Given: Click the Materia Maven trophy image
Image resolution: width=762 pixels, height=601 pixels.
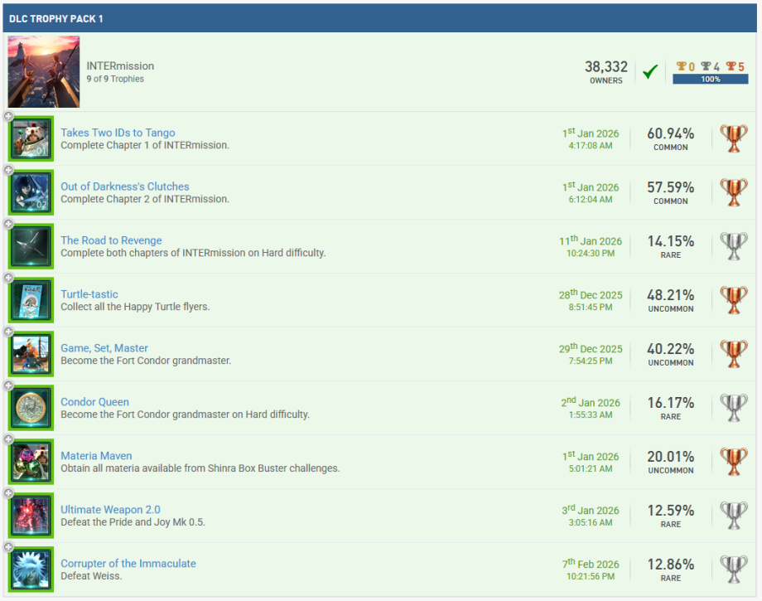Looking at the screenshot, I should tap(31, 463).
